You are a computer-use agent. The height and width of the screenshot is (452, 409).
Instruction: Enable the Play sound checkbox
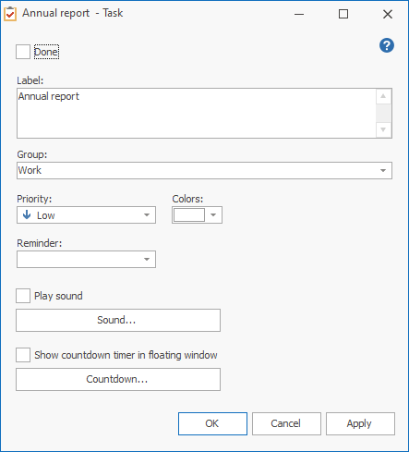point(23,296)
